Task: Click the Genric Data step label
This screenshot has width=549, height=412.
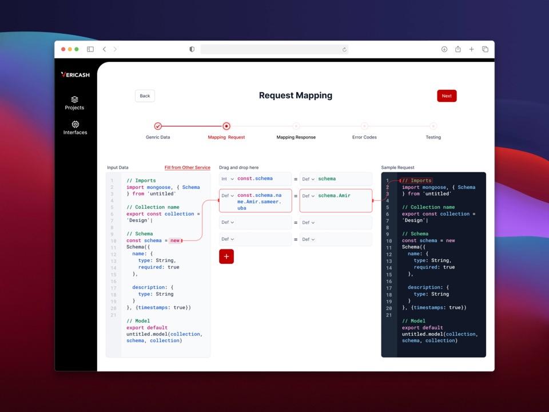Action: click(x=158, y=137)
